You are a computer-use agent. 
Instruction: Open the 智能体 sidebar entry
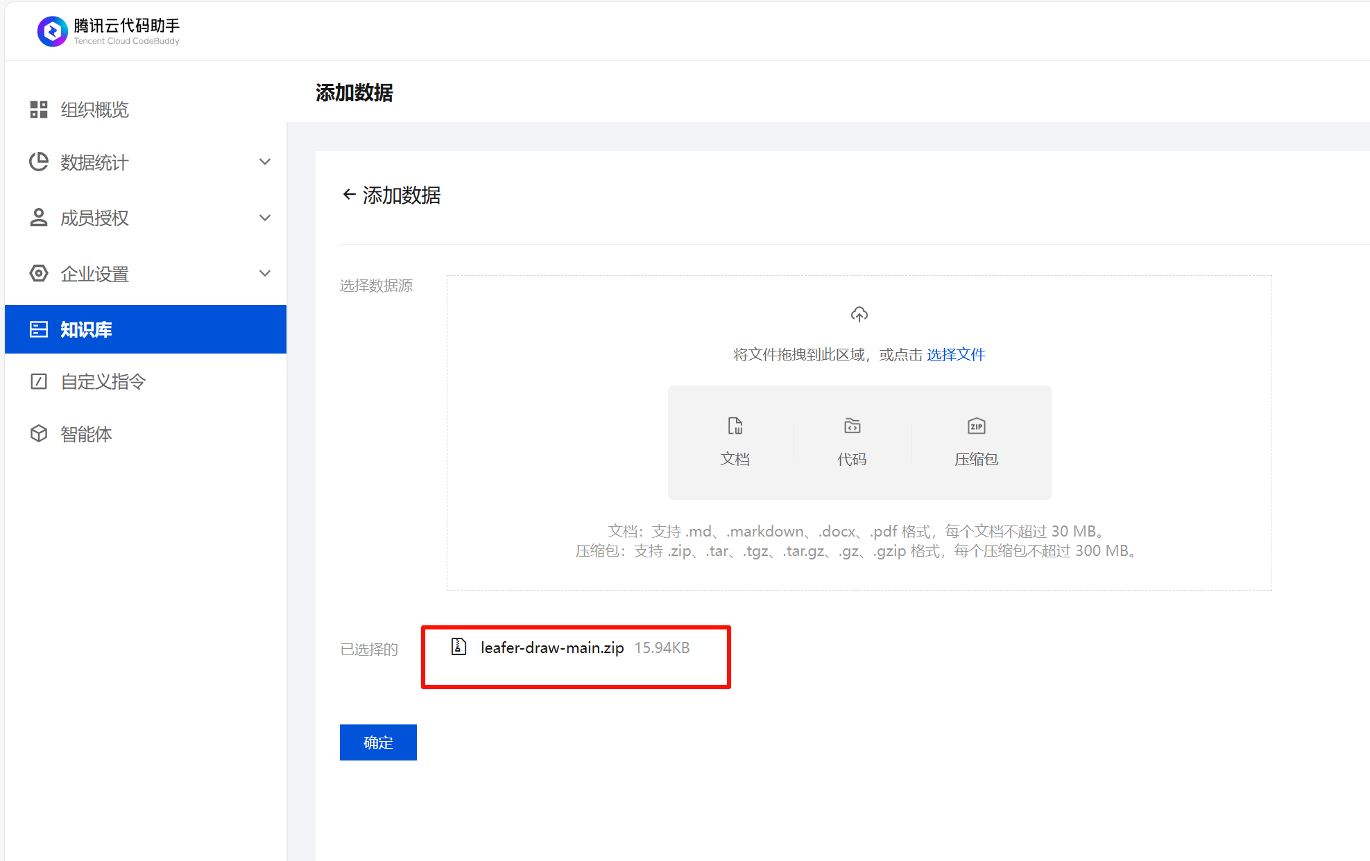click(x=87, y=434)
